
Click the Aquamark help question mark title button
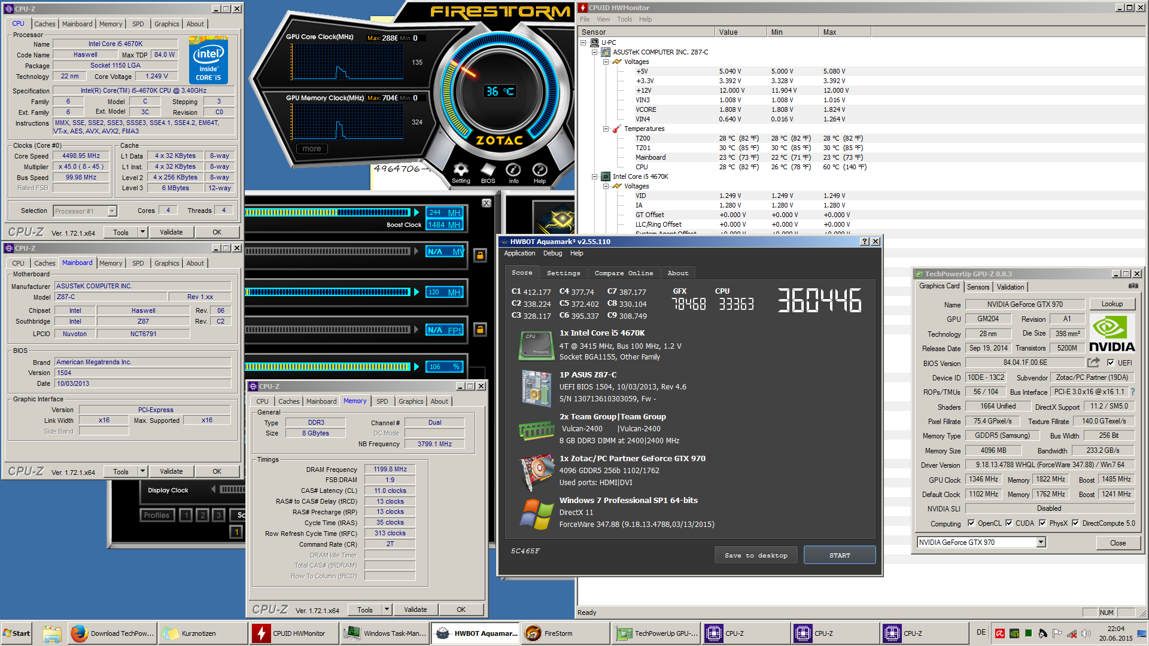pos(865,242)
